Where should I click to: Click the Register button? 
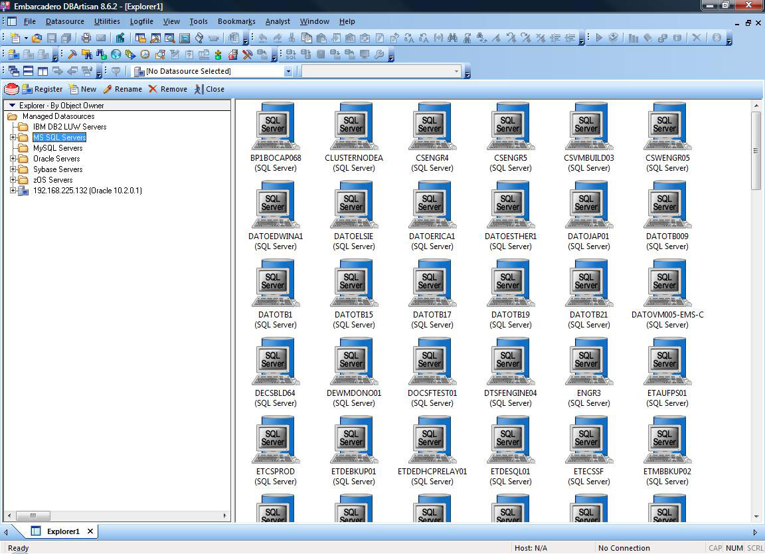pyautogui.click(x=42, y=89)
